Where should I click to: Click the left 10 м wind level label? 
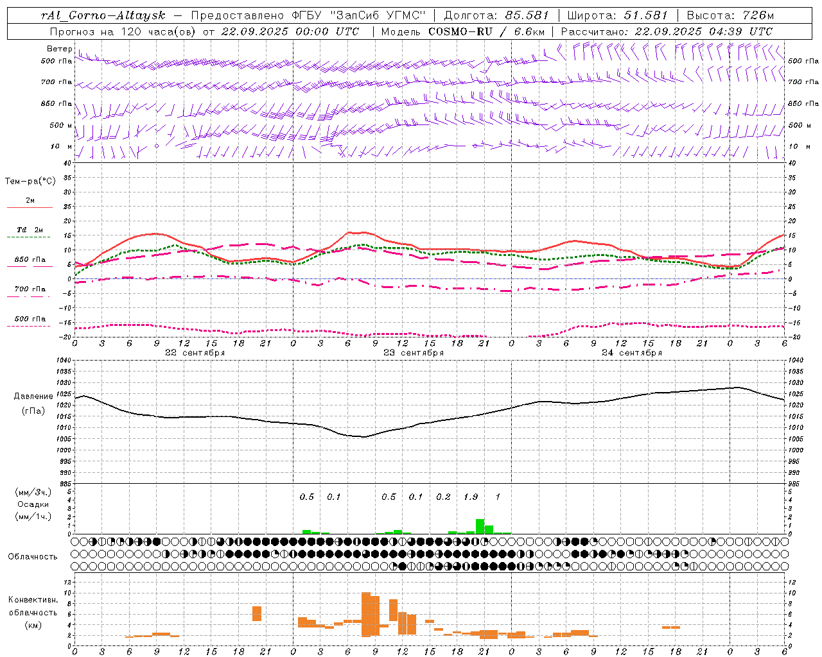coord(61,146)
